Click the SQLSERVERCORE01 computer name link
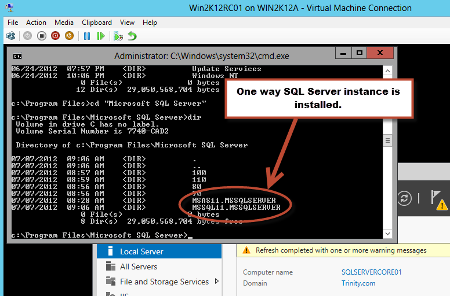 point(371,272)
